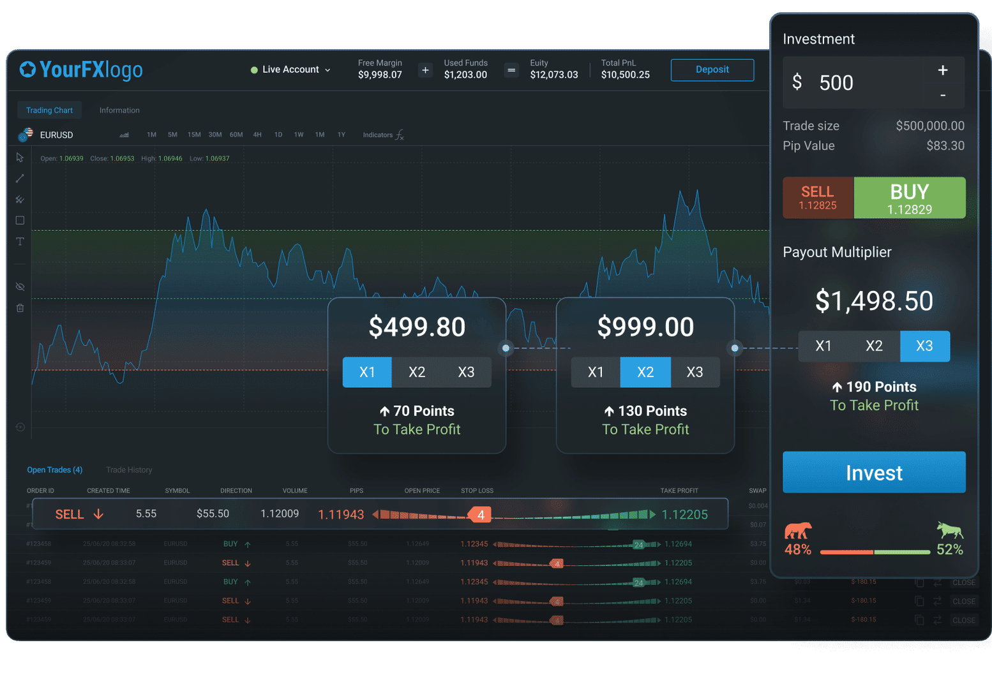
Task: Click the SELL 1.12825 button
Action: click(818, 198)
